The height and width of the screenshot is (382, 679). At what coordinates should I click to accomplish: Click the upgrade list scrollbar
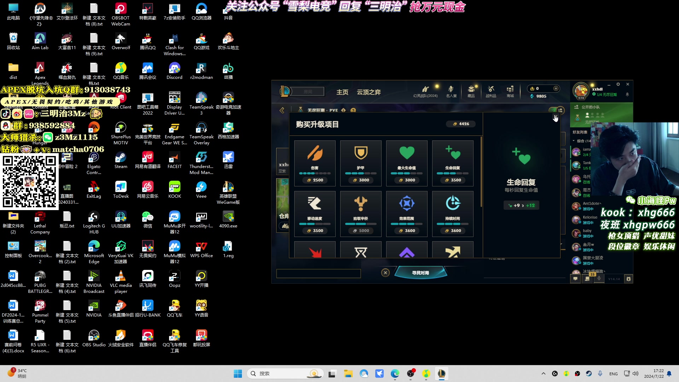(481, 172)
